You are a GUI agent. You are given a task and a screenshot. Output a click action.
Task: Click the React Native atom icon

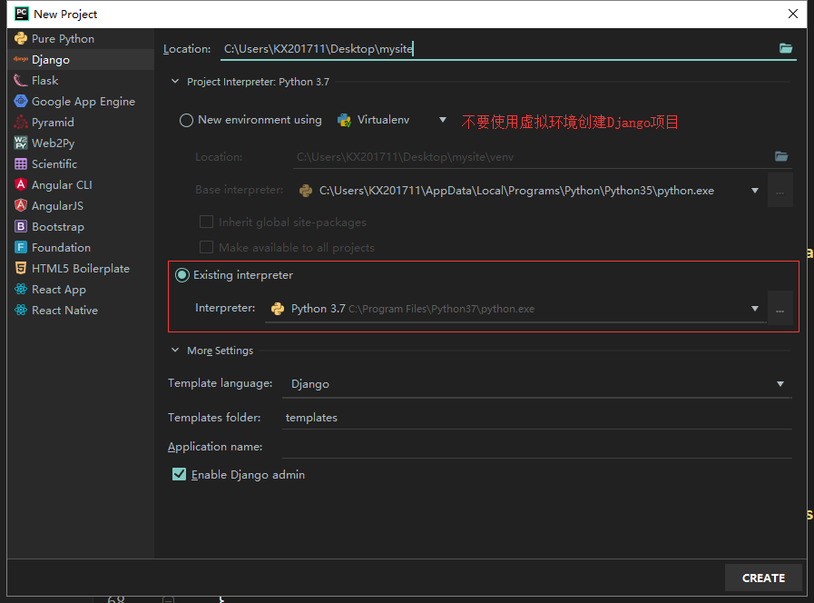(21, 310)
